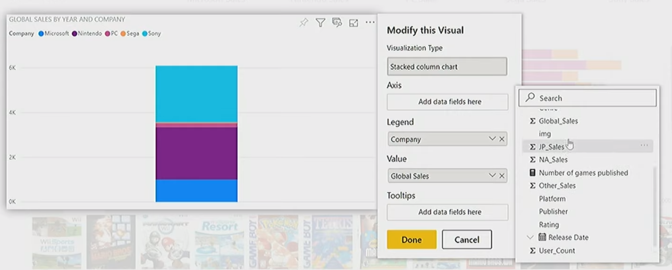
Task: Click the sigma icon beside Global_Sales
Action: tap(532, 121)
